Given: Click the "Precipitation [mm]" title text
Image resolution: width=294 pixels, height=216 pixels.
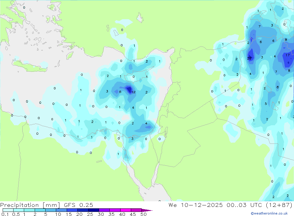Looking at the screenshot, I should (x=30, y=205).
